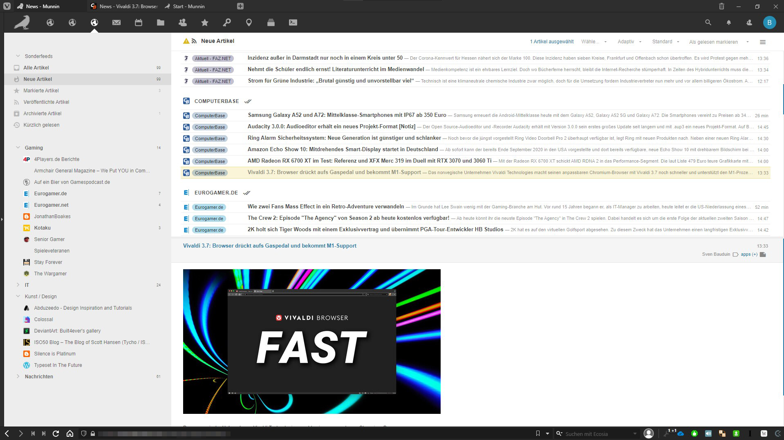Expand the Nachrichten feed category
The height and width of the screenshot is (440, 784).
pyautogui.click(x=18, y=376)
